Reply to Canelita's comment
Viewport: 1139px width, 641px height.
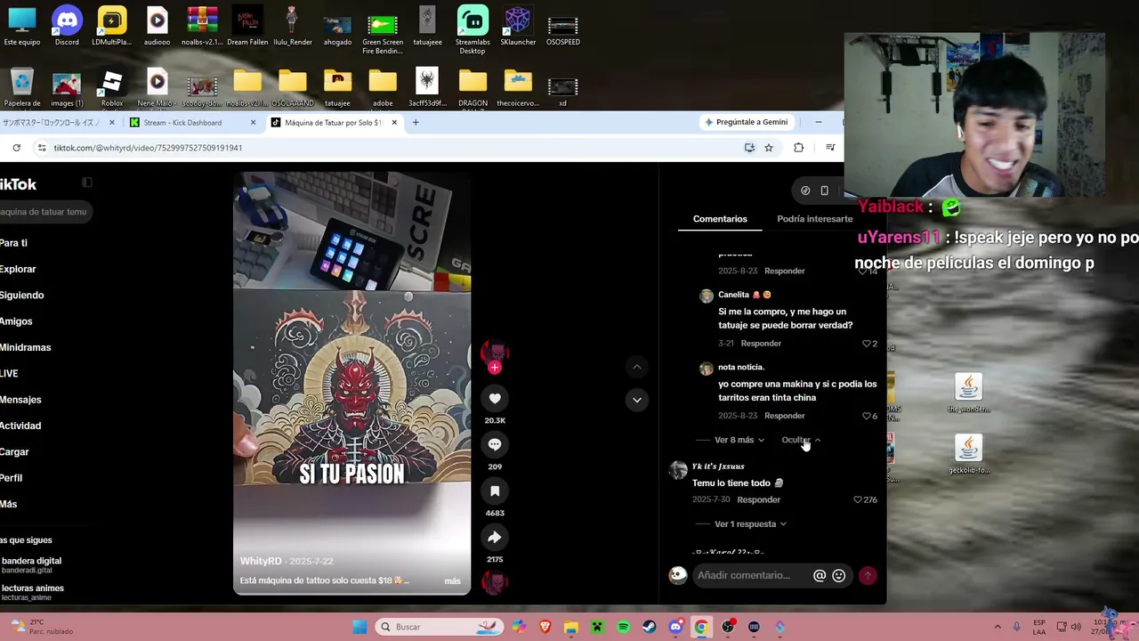pyautogui.click(x=761, y=344)
